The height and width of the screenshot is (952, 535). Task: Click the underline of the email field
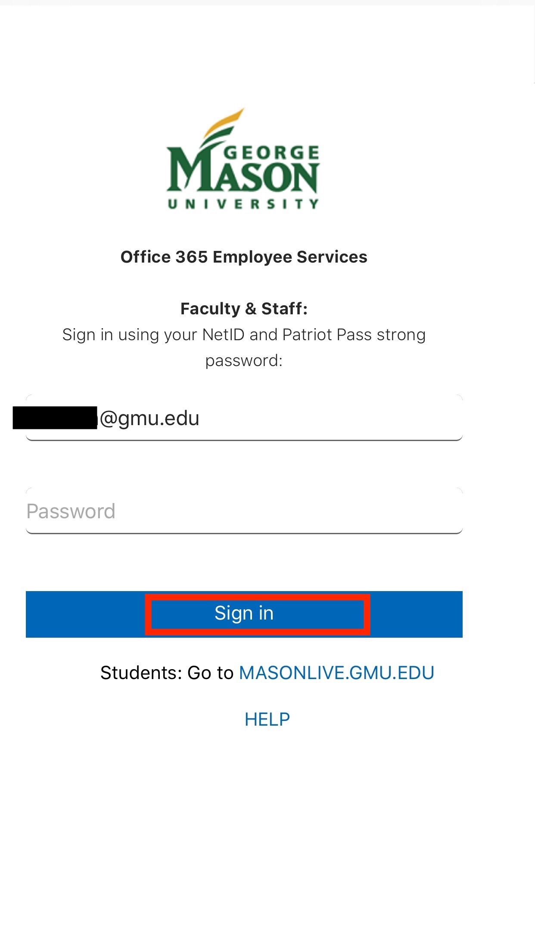tap(244, 439)
